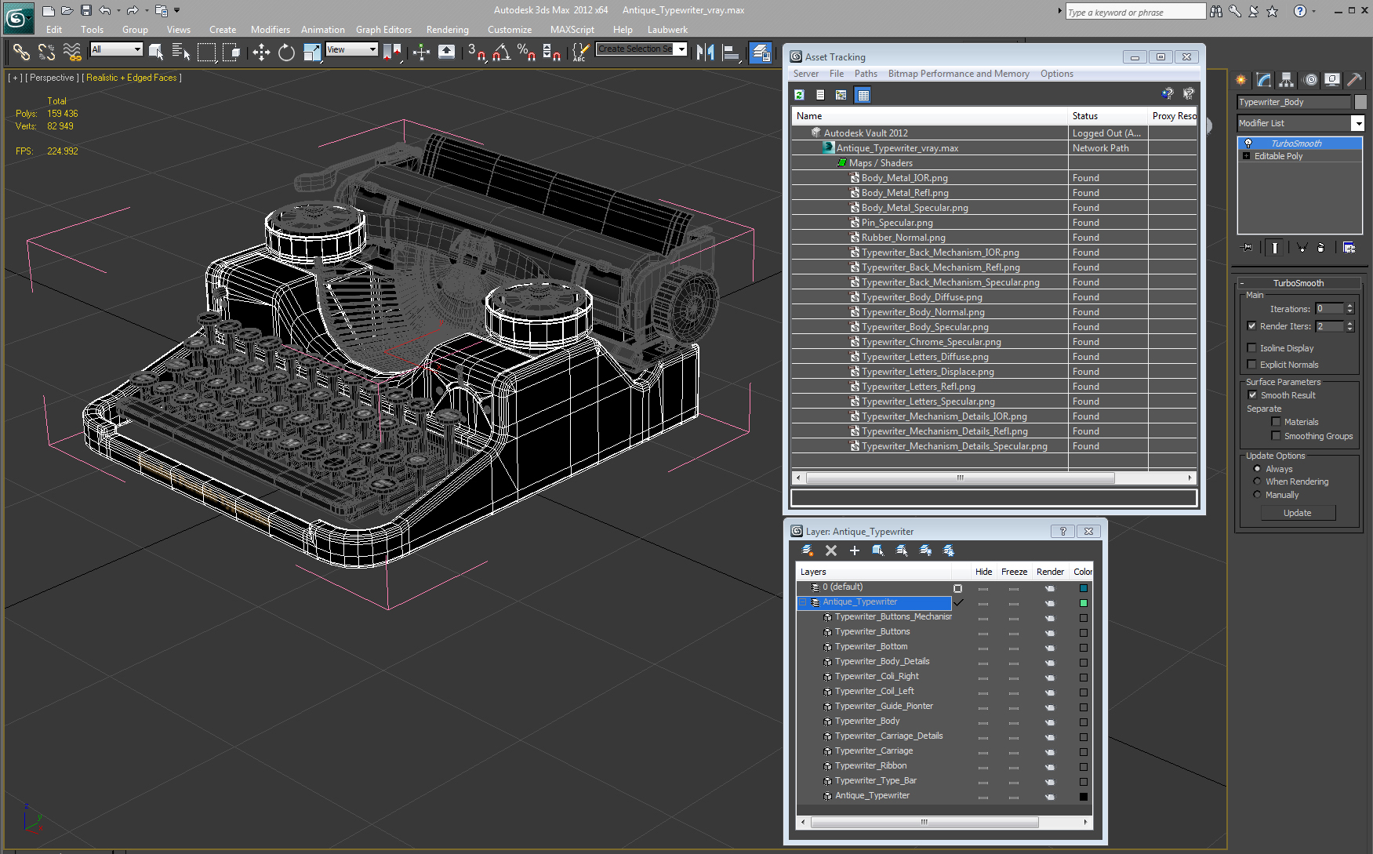Image resolution: width=1373 pixels, height=854 pixels.
Task: Activate the Select and Scale tool
Action: pos(312,53)
